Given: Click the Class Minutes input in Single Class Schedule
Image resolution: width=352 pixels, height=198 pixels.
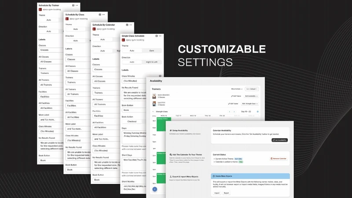Looking at the screenshot, I should (x=134, y=81).
